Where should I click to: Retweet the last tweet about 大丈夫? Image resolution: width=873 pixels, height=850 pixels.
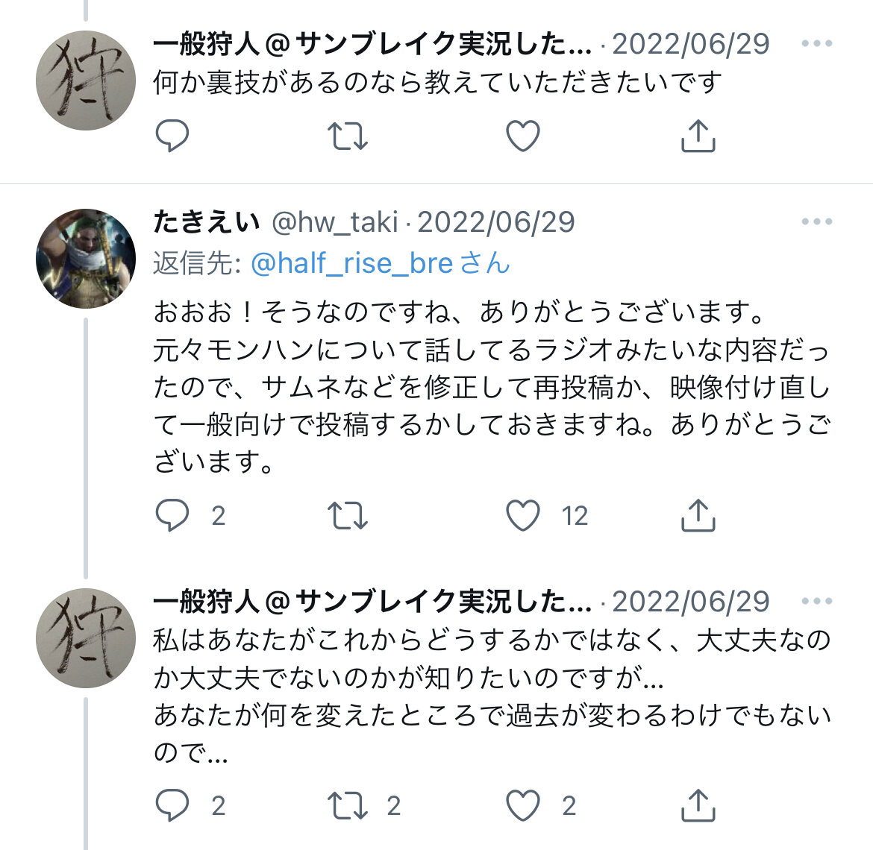pyautogui.click(x=348, y=805)
